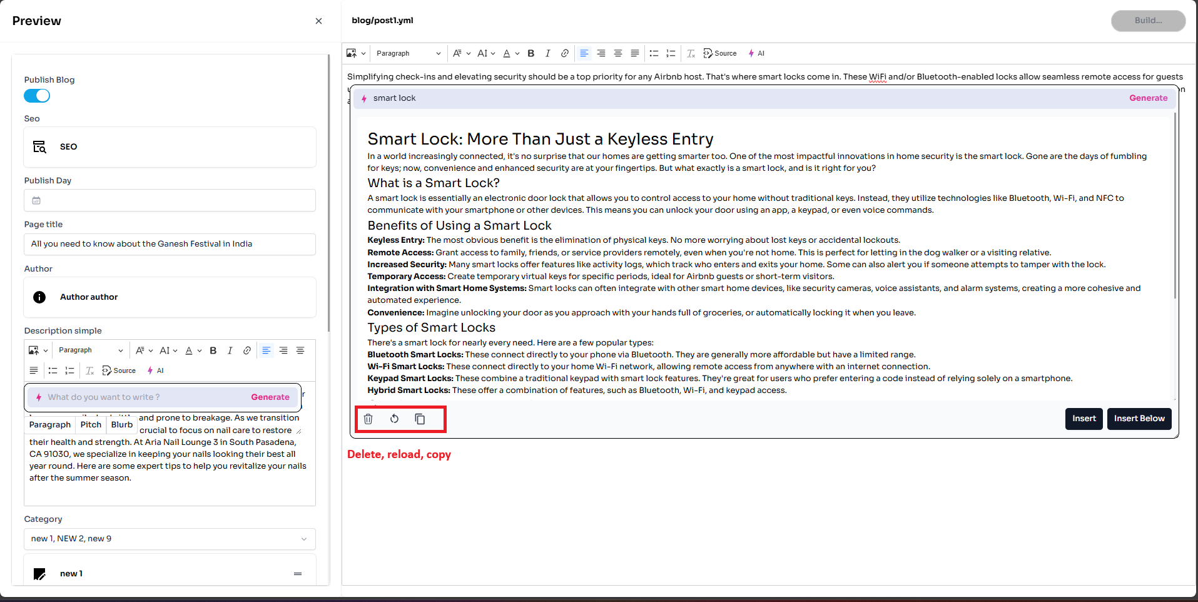This screenshot has height=602, width=1198.
Task: Click the reload regenerate icon
Action: (x=394, y=419)
